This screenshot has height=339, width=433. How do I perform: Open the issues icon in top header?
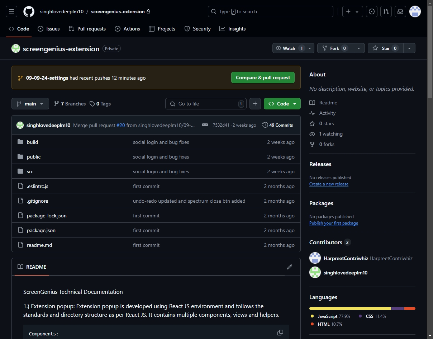tap(372, 11)
